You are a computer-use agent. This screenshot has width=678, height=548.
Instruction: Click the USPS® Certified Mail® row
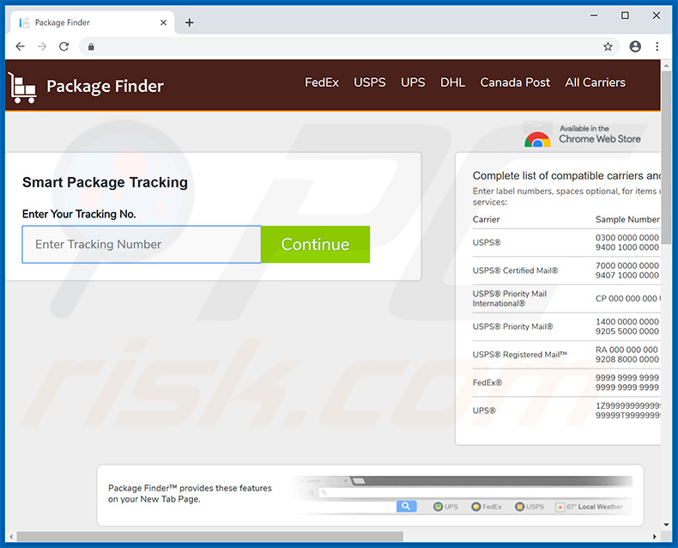(566, 271)
